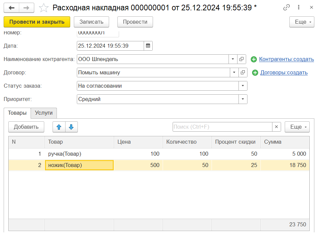This screenshot has width=315, height=235.
Task: Click Провести button
Action: pyautogui.click(x=135, y=22)
